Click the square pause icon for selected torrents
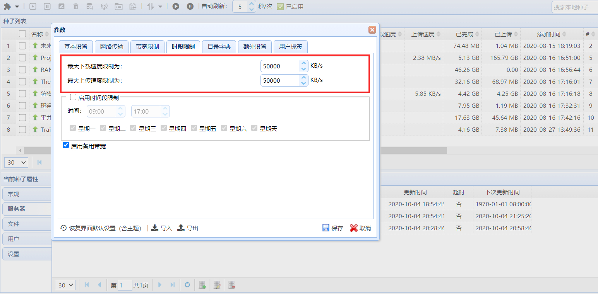598x294 pixels. pyautogui.click(x=47, y=7)
